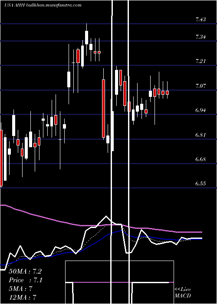Click the 6.68 price axis label
Image resolution: width=217 pixels, height=304 pixels.
[x=201, y=159]
